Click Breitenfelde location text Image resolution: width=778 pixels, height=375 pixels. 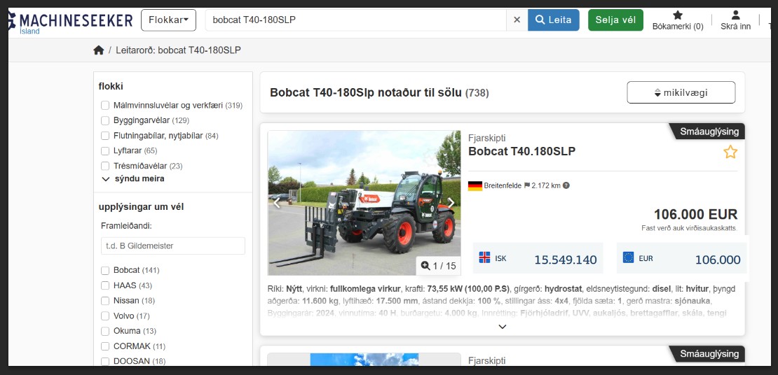coord(503,186)
